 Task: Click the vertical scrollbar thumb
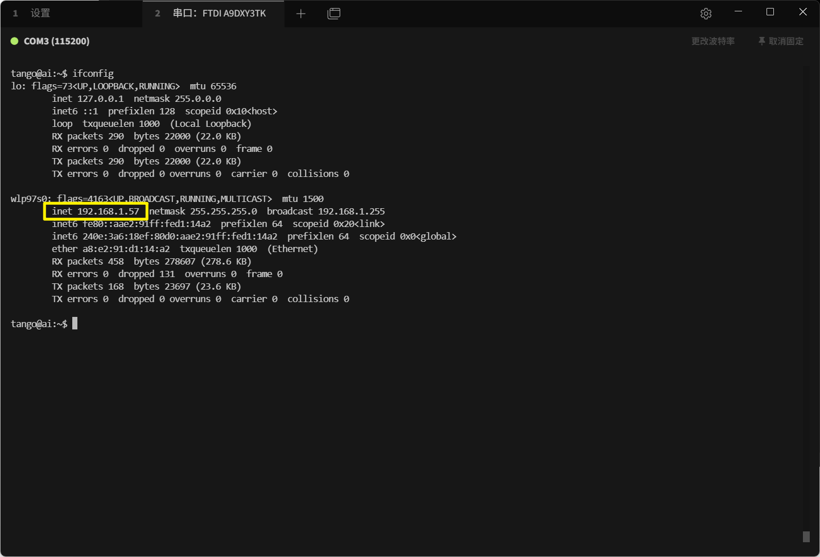point(806,537)
